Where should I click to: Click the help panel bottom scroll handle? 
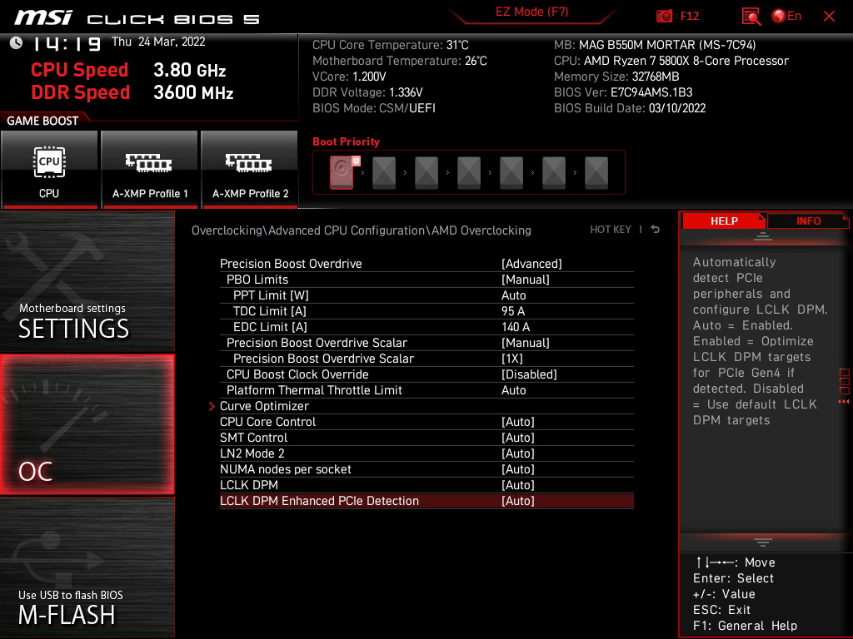coord(763,542)
